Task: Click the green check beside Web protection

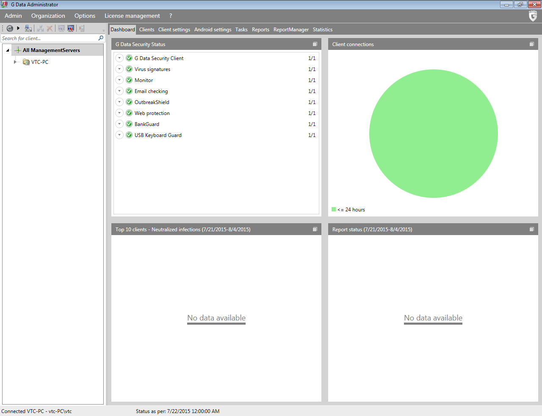Action: tap(129, 113)
